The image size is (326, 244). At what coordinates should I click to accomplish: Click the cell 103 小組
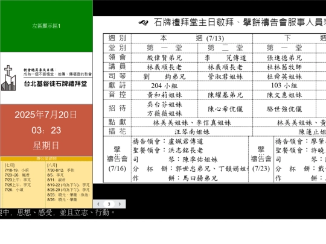284,86
